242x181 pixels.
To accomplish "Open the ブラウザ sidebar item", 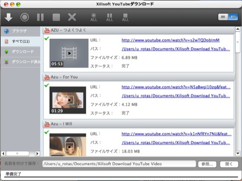I will click(x=20, y=31).
